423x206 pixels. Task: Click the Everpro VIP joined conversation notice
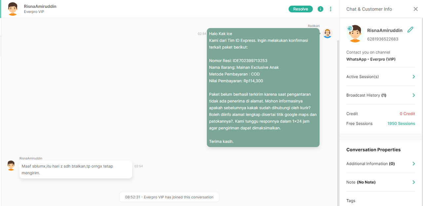click(x=169, y=197)
